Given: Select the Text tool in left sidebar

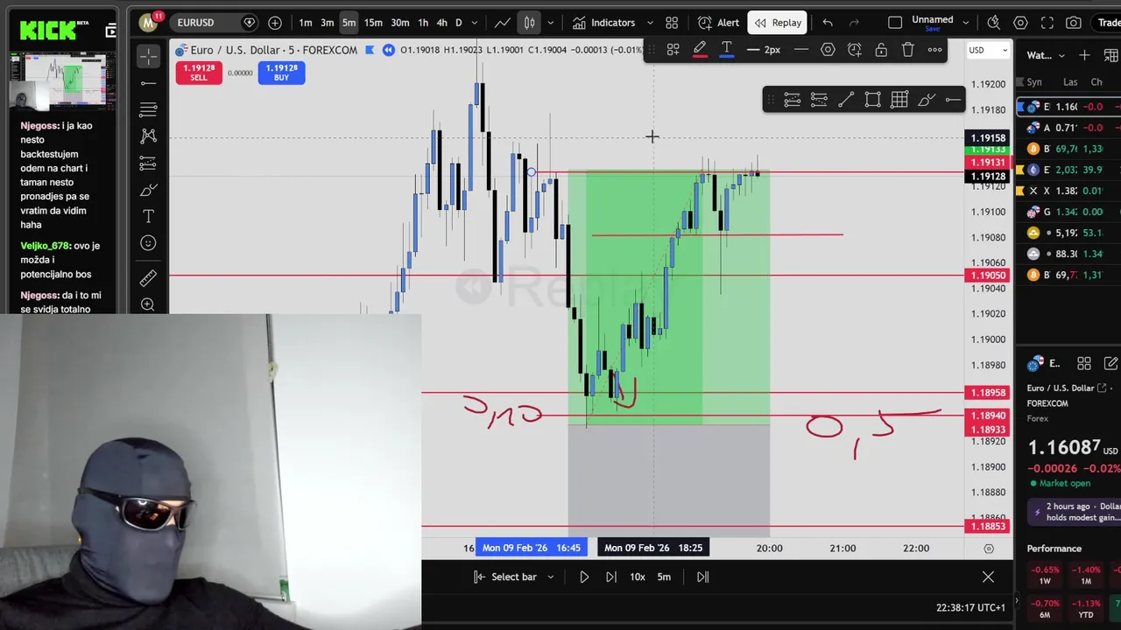Looking at the screenshot, I should pos(148,216).
